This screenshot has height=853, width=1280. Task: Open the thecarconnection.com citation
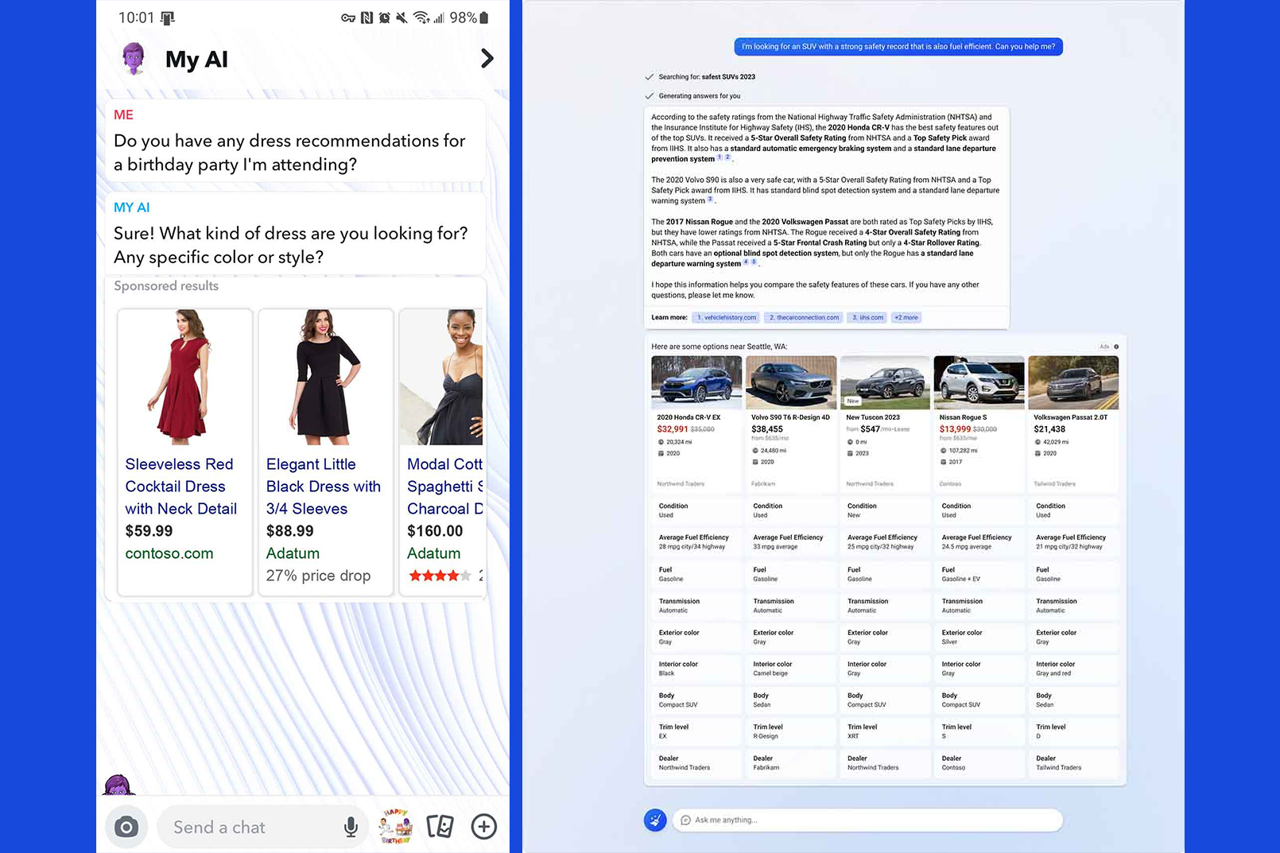(x=803, y=317)
